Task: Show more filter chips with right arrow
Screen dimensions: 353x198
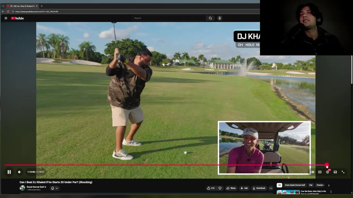Action: point(328,185)
